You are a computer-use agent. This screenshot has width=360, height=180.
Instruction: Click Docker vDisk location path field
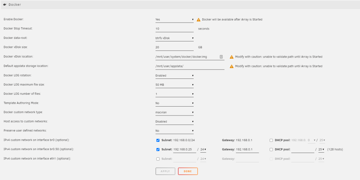click(190, 57)
